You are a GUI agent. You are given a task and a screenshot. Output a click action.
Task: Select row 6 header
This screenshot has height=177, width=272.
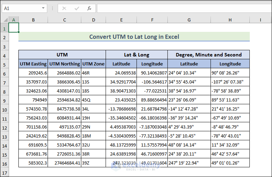[x=4, y=73]
